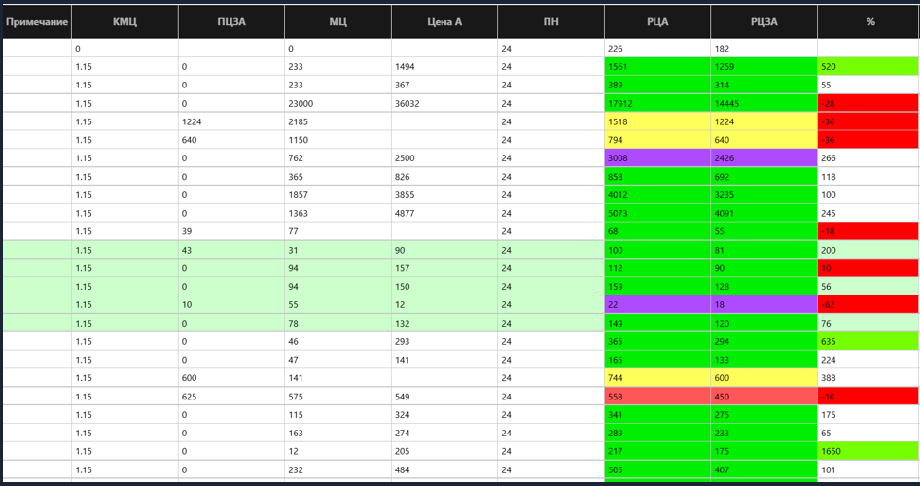Click the РЦЗА column header
920x486 pixels.
763,21
